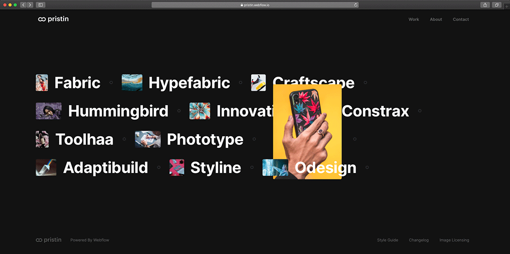Click the browser forward arrow
The width and height of the screenshot is (510, 254).
(x=30, y=5)
